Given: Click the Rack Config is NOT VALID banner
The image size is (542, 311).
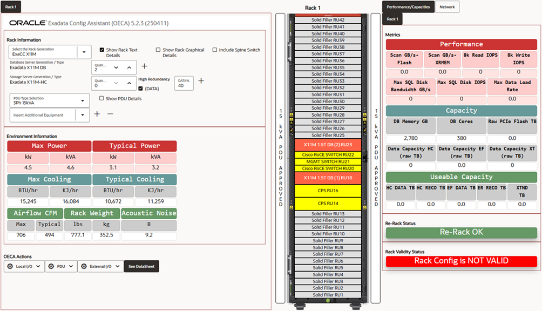Looking at the screenshot, I should (462, 261).
